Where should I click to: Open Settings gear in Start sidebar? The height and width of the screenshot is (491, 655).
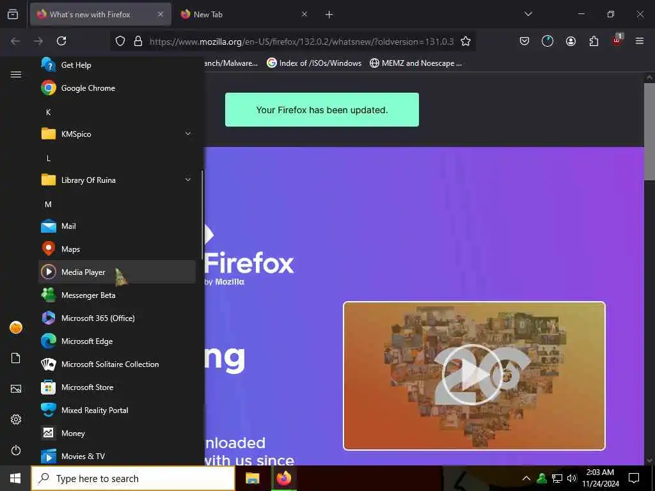point(16,419)
